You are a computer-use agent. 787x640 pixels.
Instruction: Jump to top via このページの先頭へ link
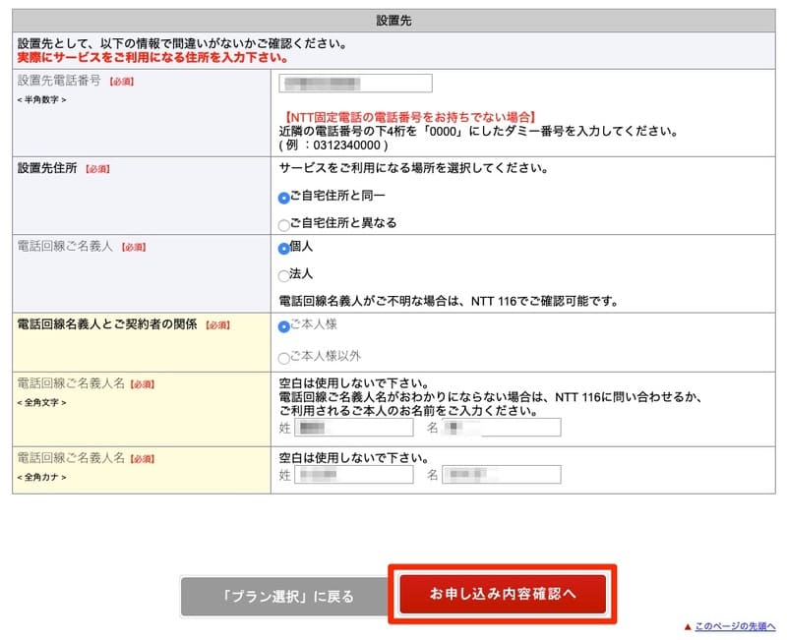pos(735,626)
